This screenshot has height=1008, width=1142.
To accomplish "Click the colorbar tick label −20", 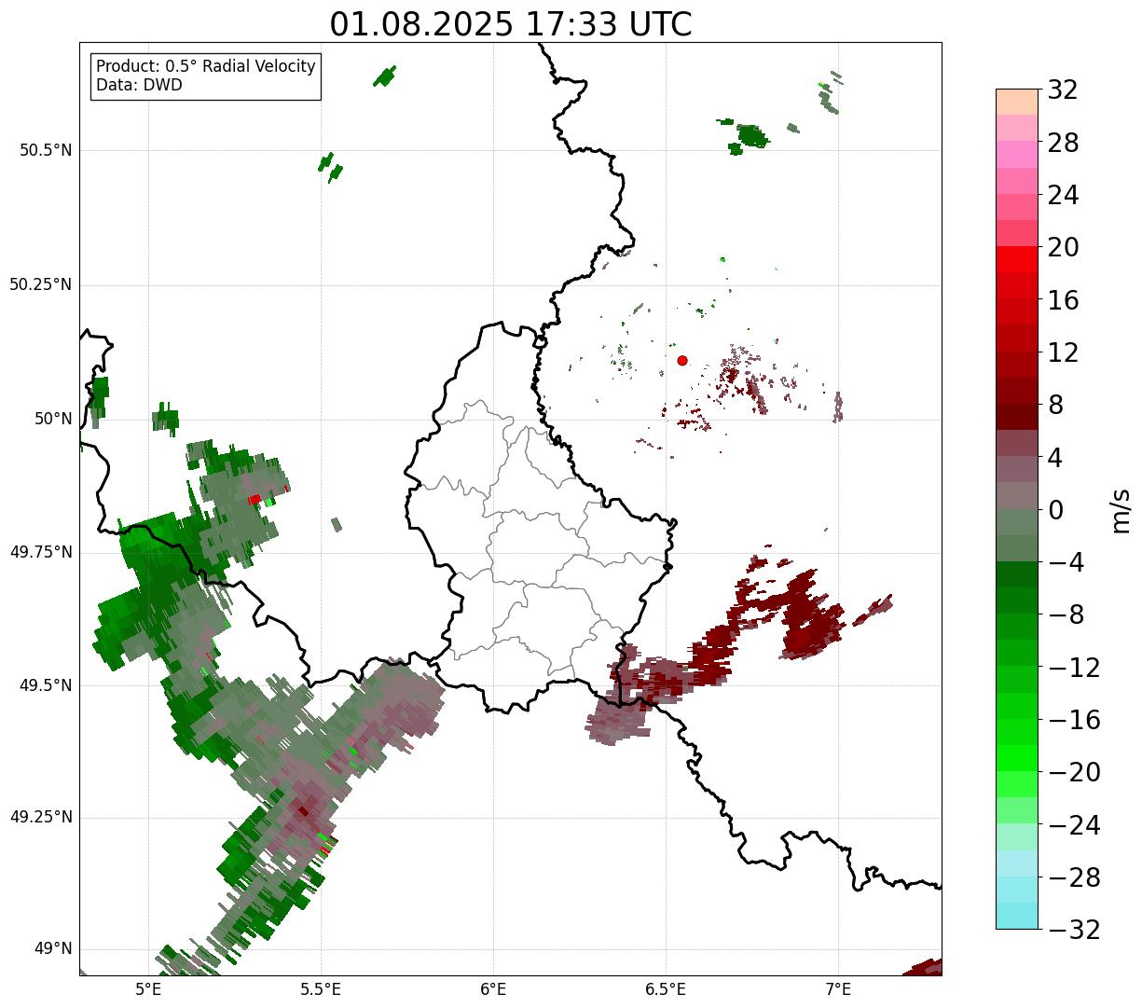I will point(1074,772).
